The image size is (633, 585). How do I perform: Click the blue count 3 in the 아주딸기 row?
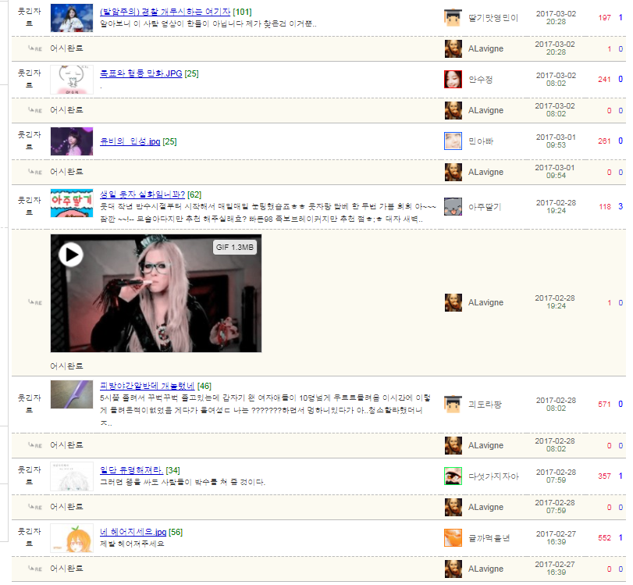(x=621, y=206)
